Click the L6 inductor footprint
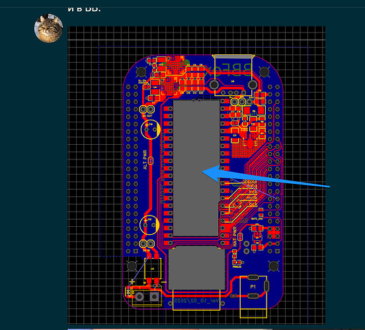365x330 pixels. tap(152, 268)
